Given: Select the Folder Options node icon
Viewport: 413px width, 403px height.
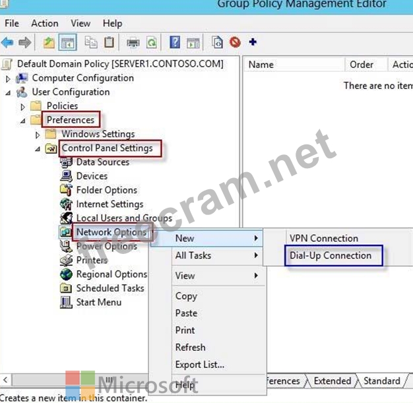Looking at the screenshot, I should 66,190.
